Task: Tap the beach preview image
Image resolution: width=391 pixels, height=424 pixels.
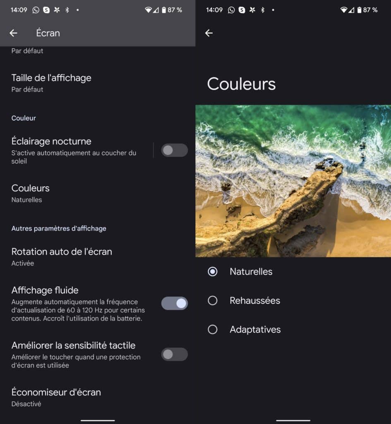Action: point(293,181)
